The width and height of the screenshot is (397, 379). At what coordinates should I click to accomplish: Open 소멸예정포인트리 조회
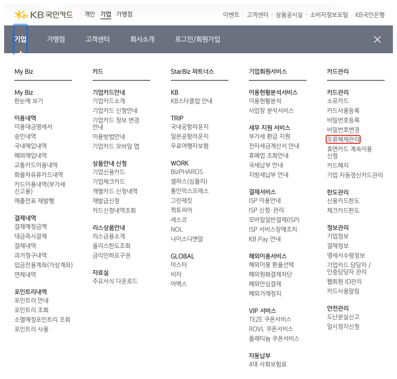(42, 320)
